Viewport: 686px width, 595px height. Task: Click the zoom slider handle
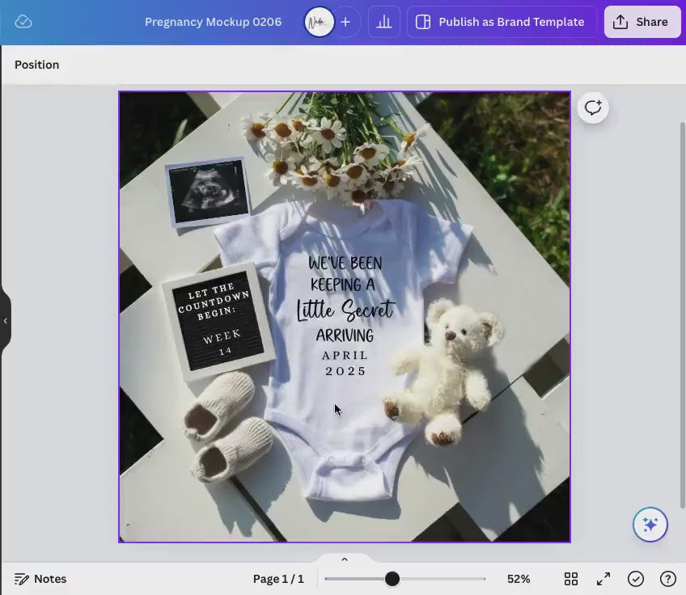point(392,579)
